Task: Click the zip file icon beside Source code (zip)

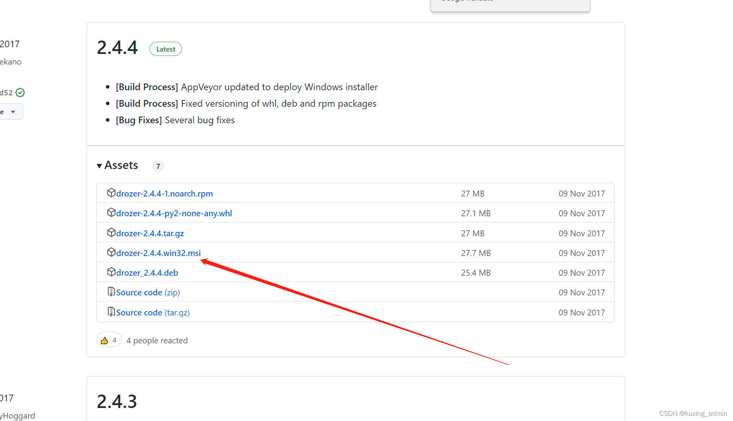Action: tap(111, 292)
